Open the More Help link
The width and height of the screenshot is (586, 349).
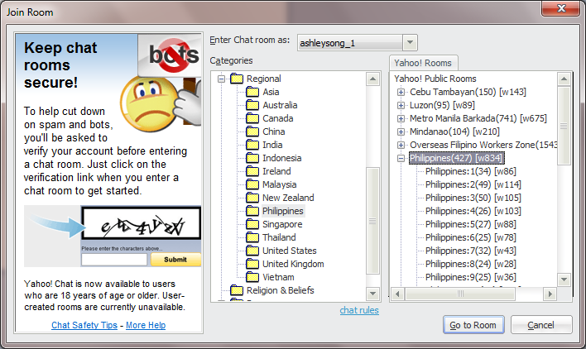(146, 325)
